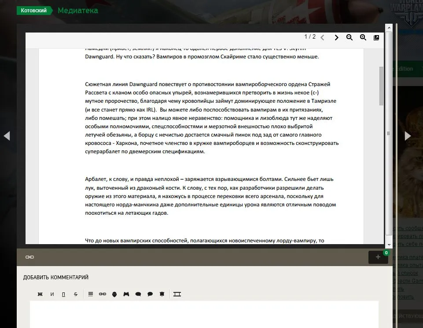Zoom out of the document viewer
Screen dimensions: 423x328
[x=349, y=38]
